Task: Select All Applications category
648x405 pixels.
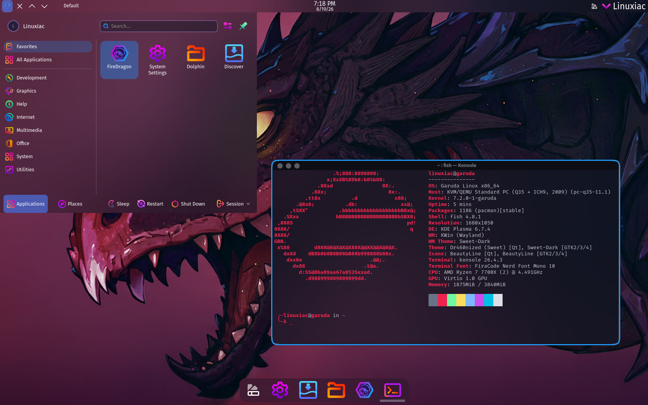Action: 48,59
